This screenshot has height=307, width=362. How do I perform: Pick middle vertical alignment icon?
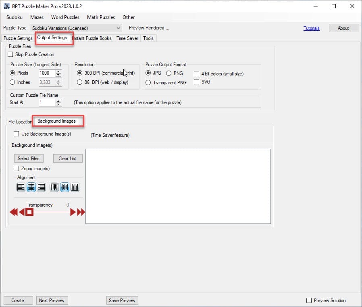64,187
